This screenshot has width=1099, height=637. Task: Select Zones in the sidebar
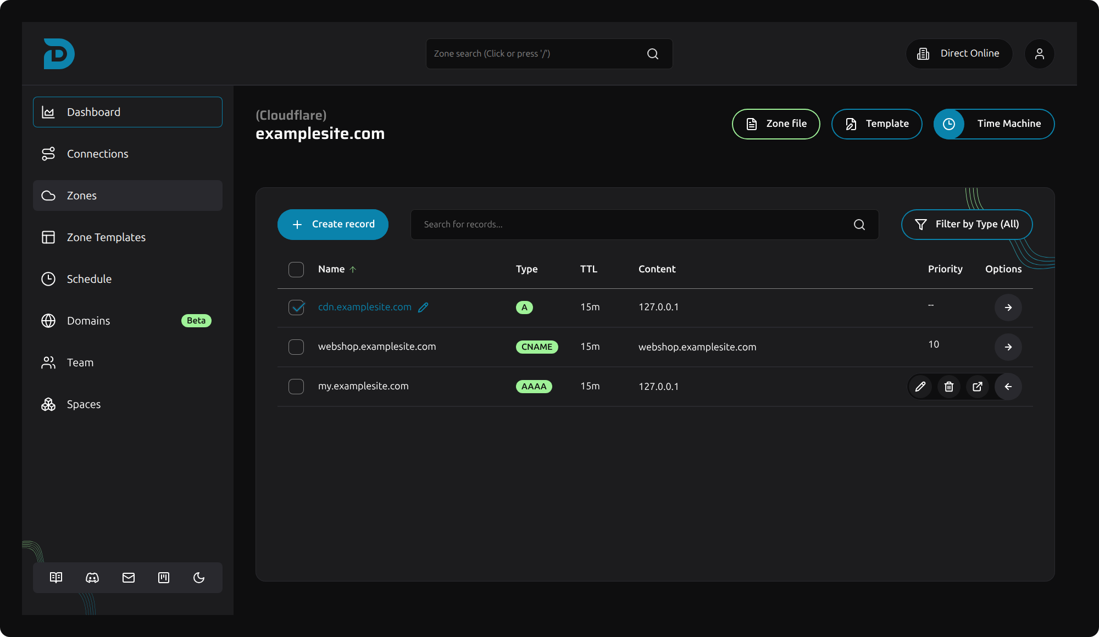tap(127, 195)
